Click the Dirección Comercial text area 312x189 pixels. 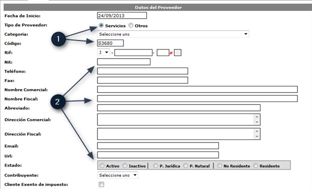coord(178,119)
